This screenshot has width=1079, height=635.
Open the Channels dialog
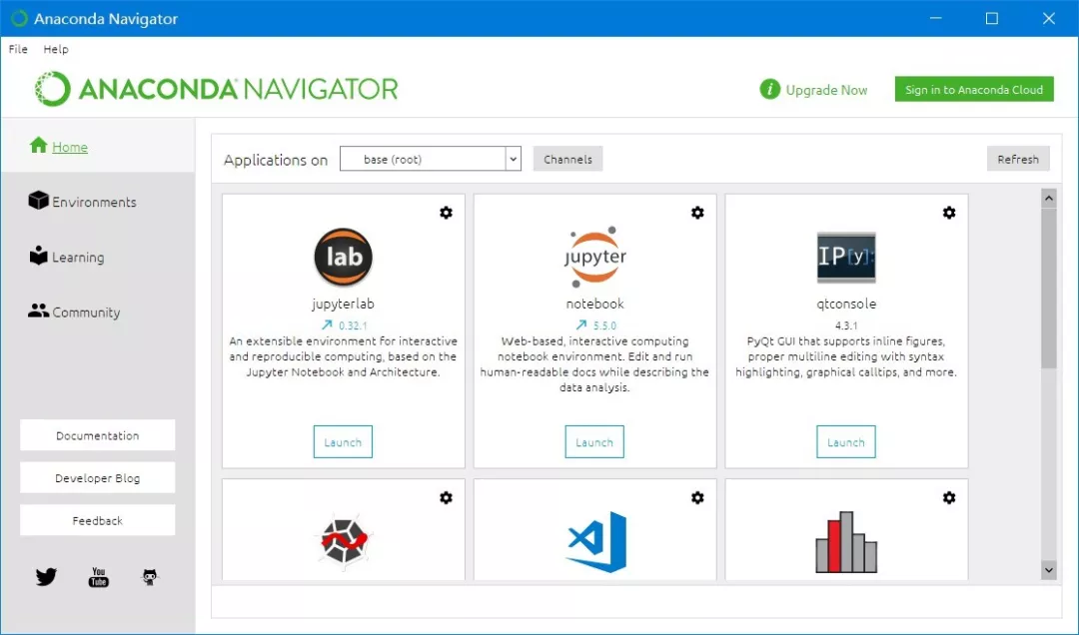pos(567,159)
